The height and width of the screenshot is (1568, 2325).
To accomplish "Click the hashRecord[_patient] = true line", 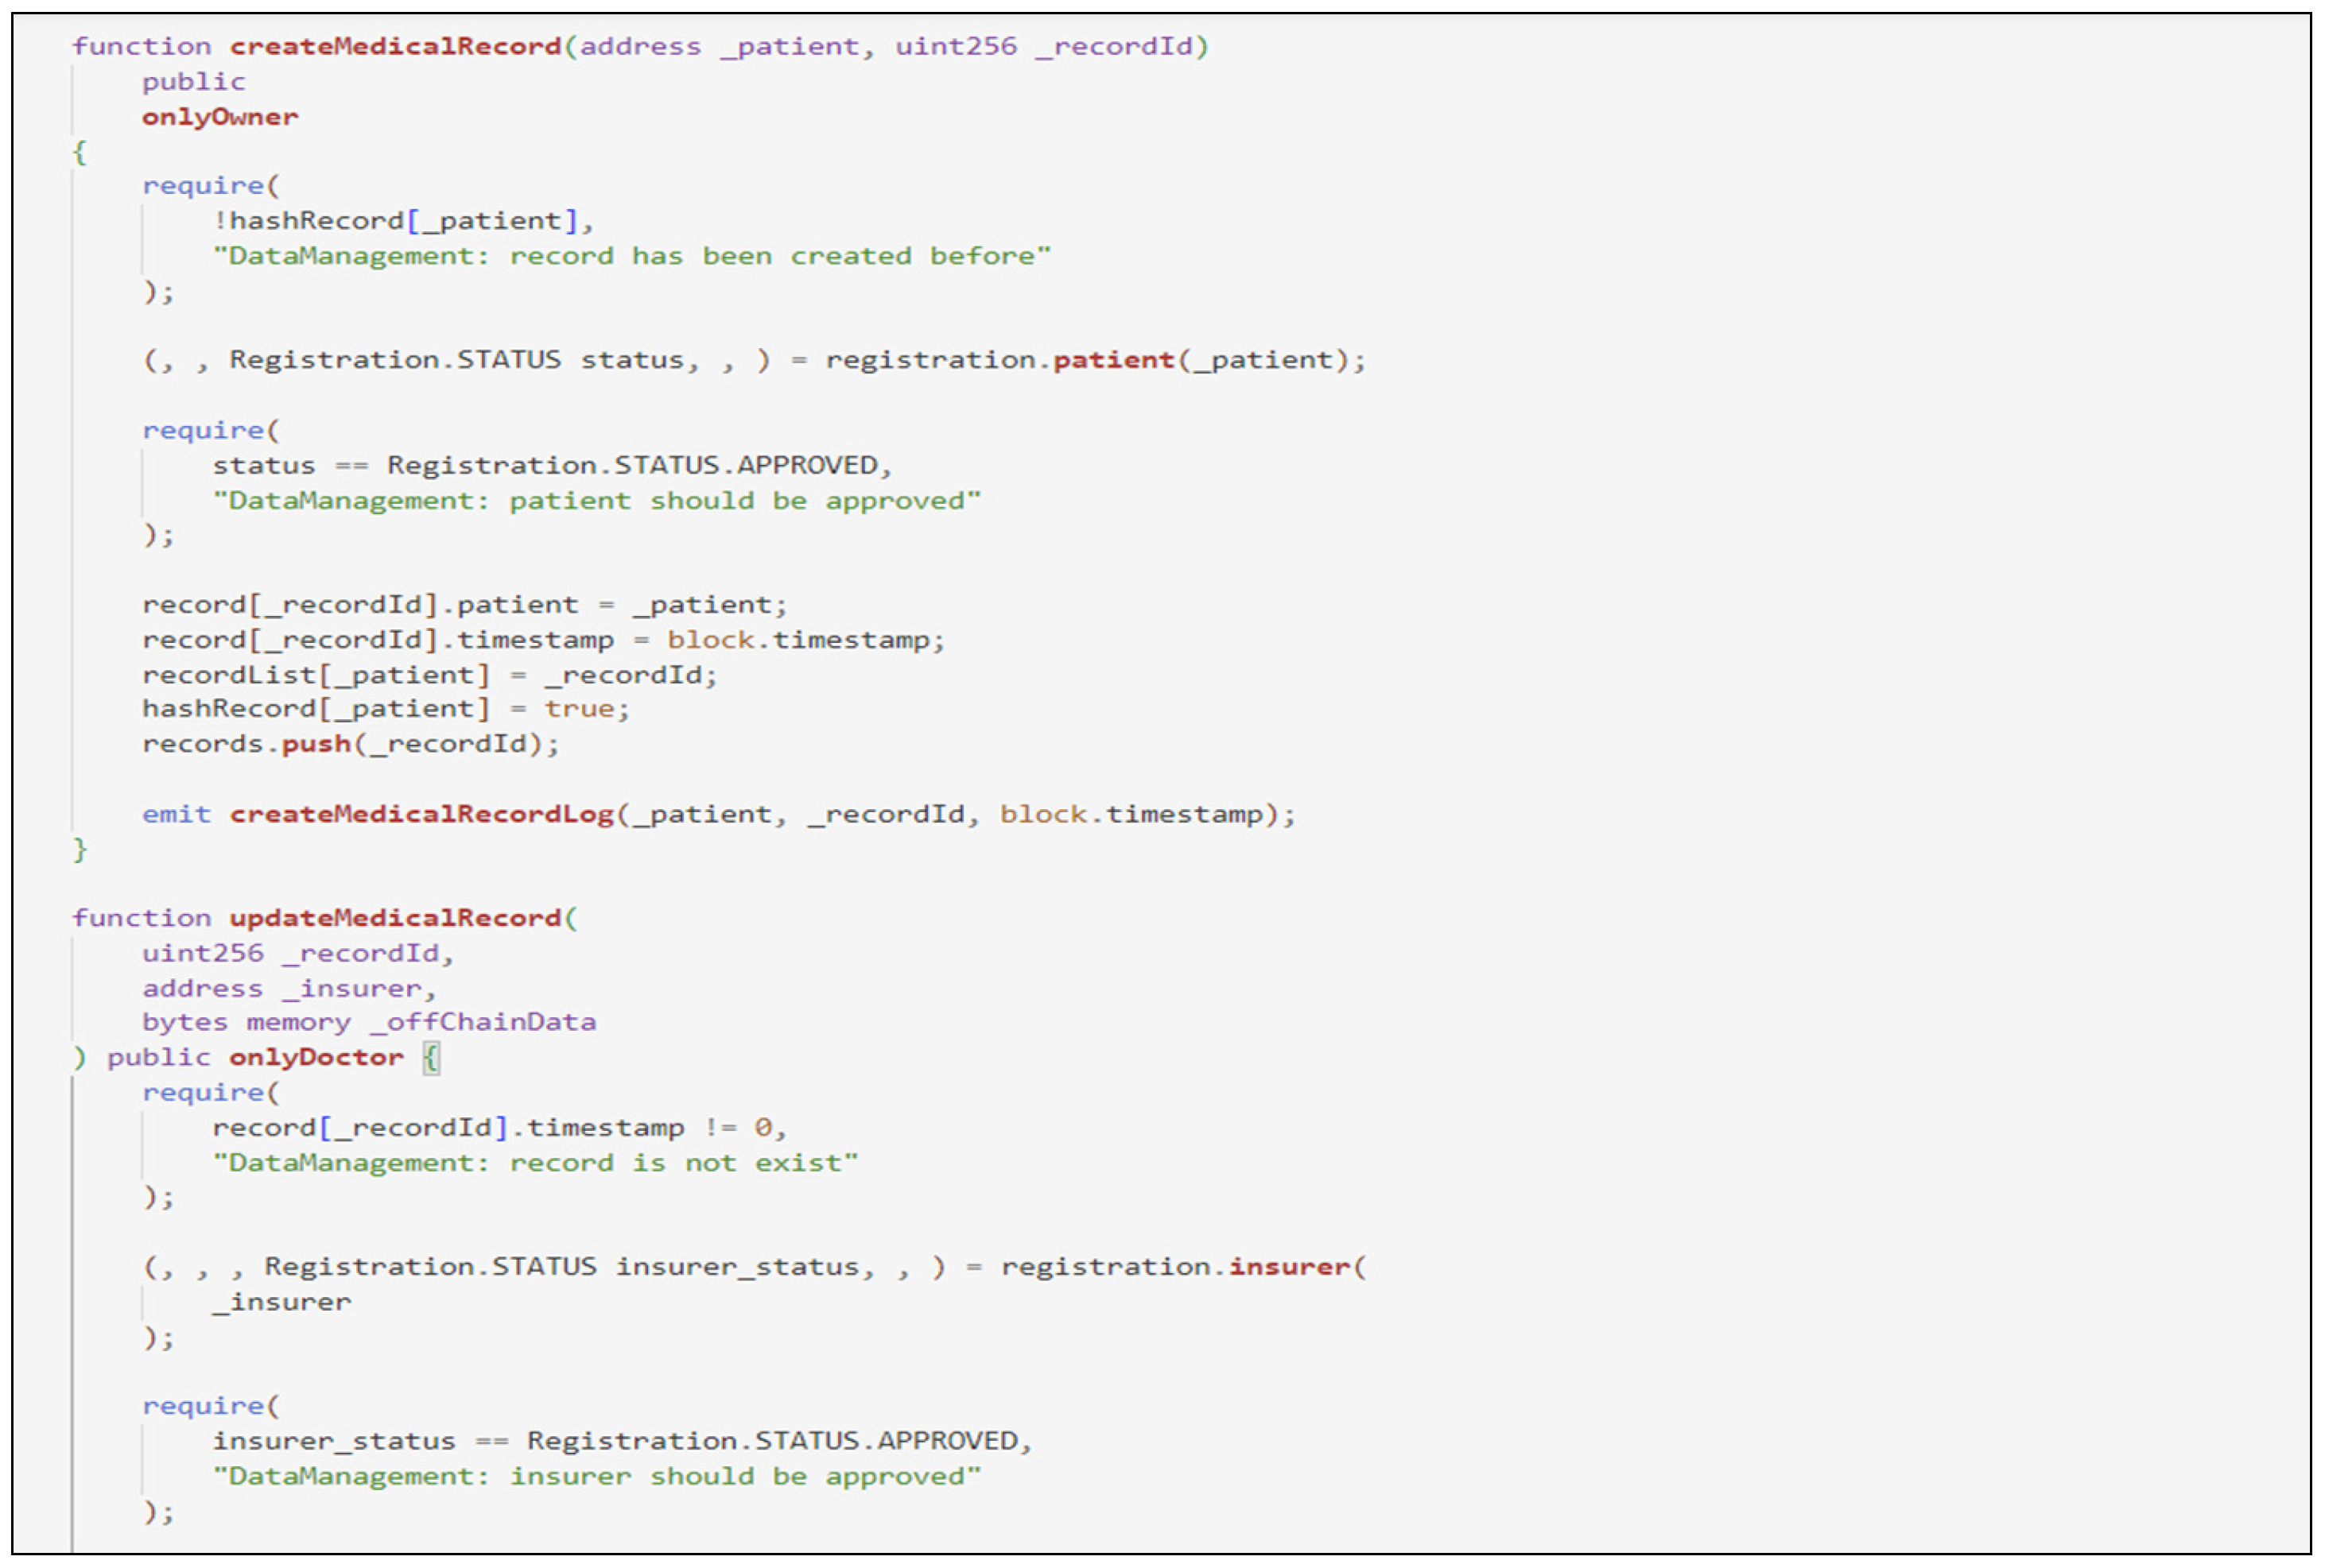I will click(x=385, y=709).
